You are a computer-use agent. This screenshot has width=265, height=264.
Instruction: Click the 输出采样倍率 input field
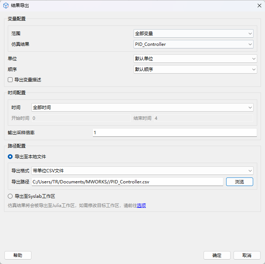[x=175, y=133]
